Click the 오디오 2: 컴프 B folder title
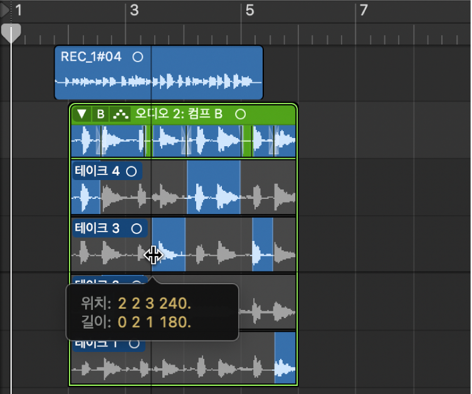Screen dimensions: 472x394 pyautogui.click(x=179, y=114)
